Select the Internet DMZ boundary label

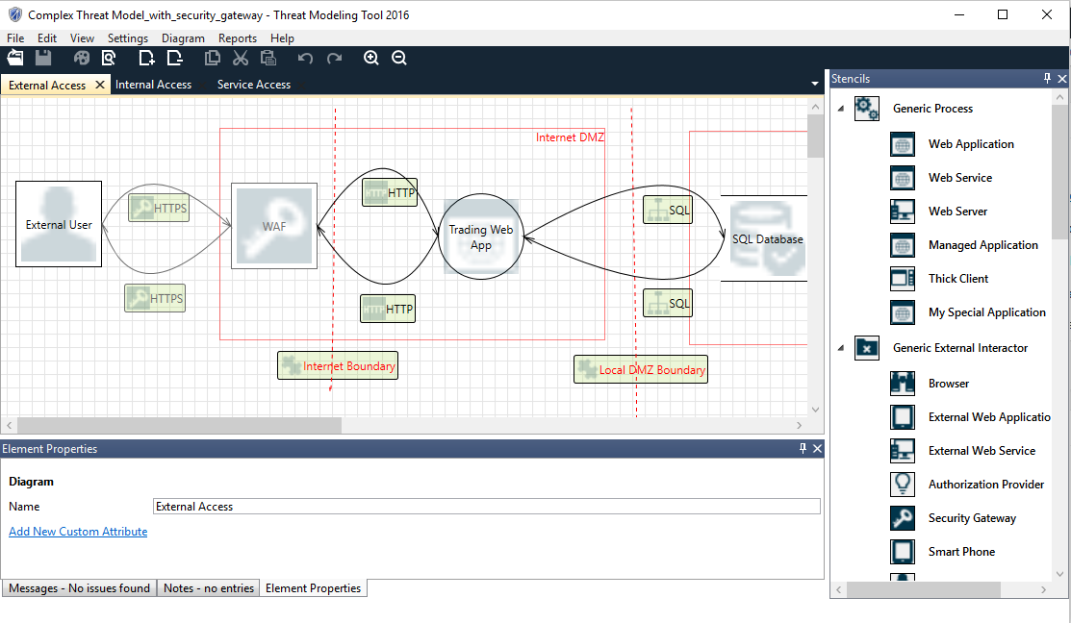pyautogui.click(x=570, y=137)
